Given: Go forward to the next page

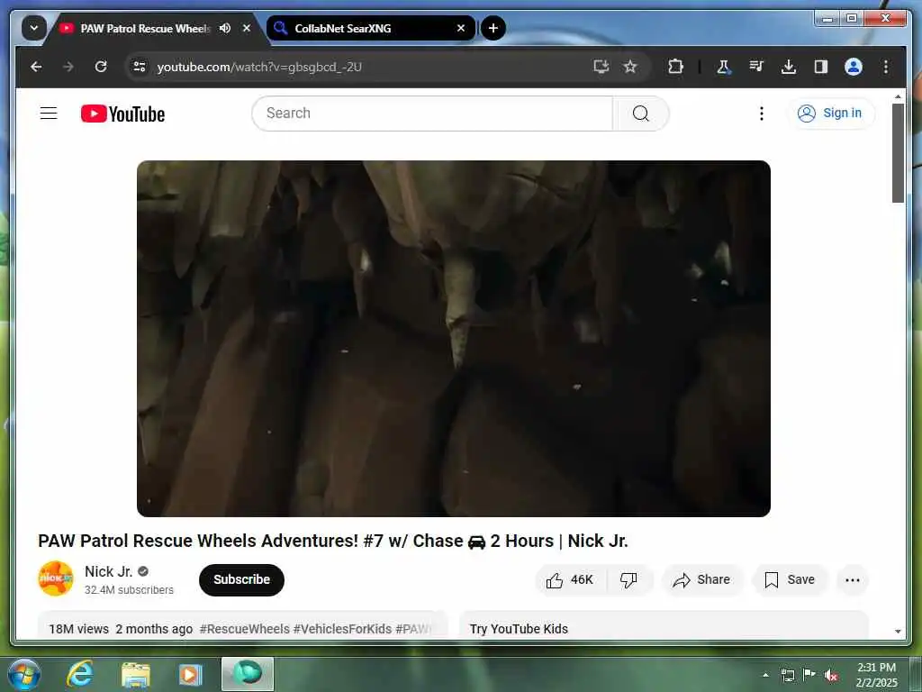Looking at the screenshot, I should pos(68,67).
